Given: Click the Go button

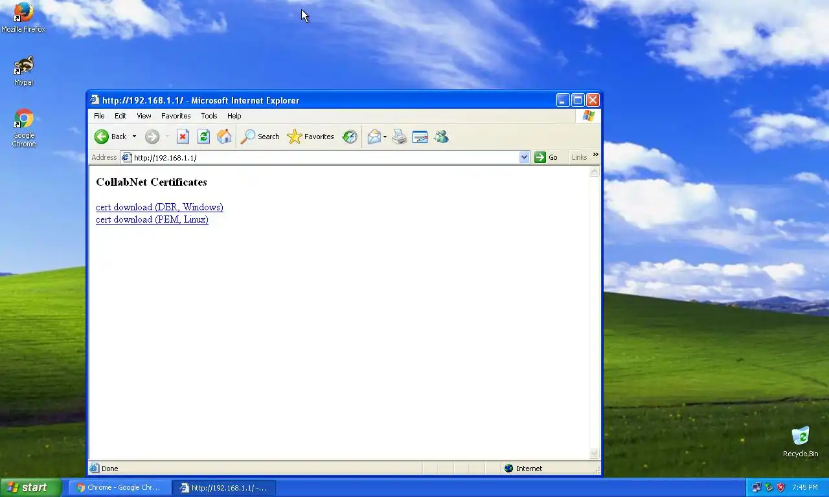Looking at the screenshot, I should (x=546, y=157).
